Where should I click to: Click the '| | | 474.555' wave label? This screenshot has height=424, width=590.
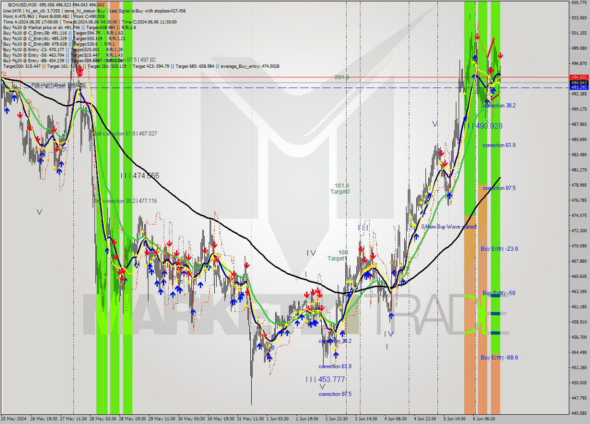(140, 176)
